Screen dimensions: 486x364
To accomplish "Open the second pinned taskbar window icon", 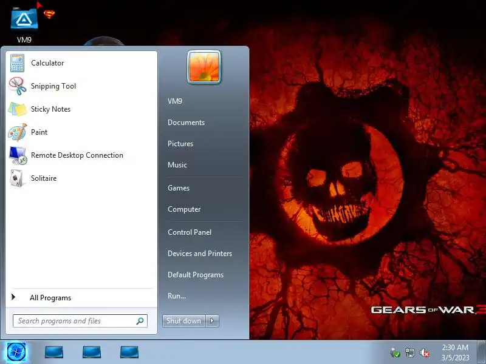I will [92, 352].
